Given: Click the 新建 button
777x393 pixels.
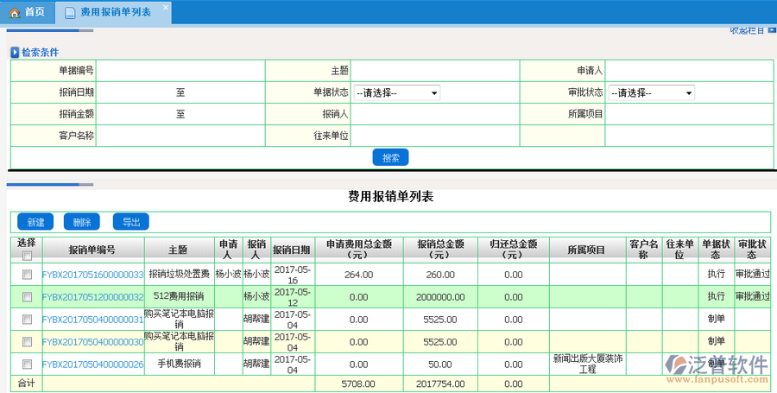Looking at the screenshot, I should pos(35,222).
